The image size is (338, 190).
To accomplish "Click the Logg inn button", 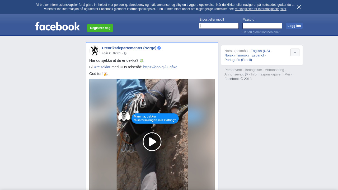I will tap(294, 26).
